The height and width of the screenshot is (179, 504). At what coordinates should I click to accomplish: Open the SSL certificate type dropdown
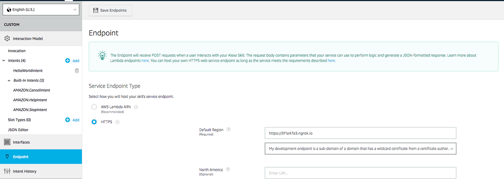(360, 149)
